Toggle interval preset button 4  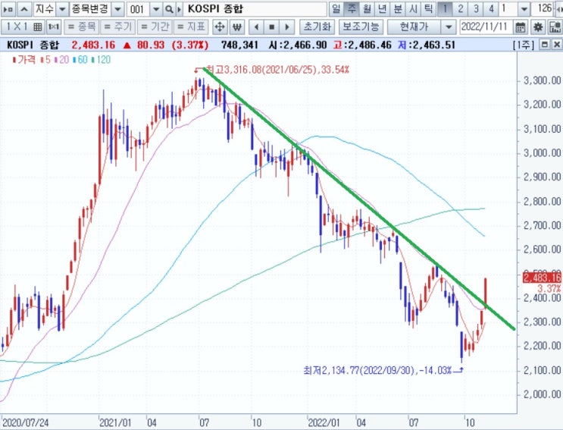pyautogui.click(x=492, y=8)
